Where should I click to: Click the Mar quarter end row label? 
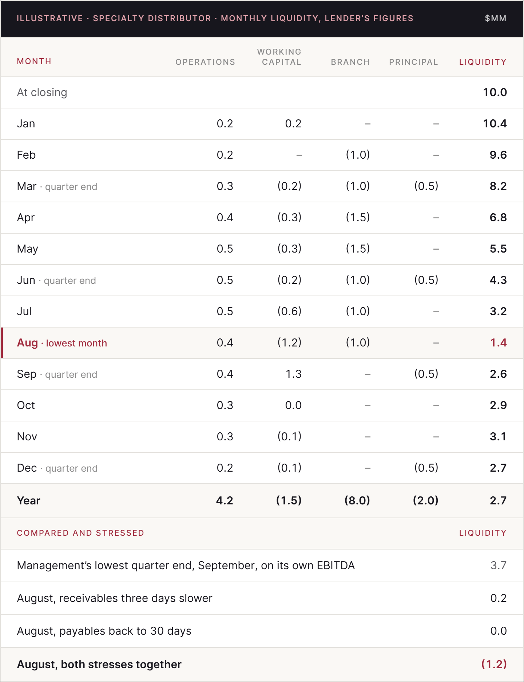[57, 186]
